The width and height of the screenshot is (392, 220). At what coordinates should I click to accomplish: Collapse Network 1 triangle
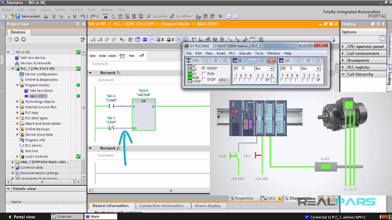[x=90, y=73]
